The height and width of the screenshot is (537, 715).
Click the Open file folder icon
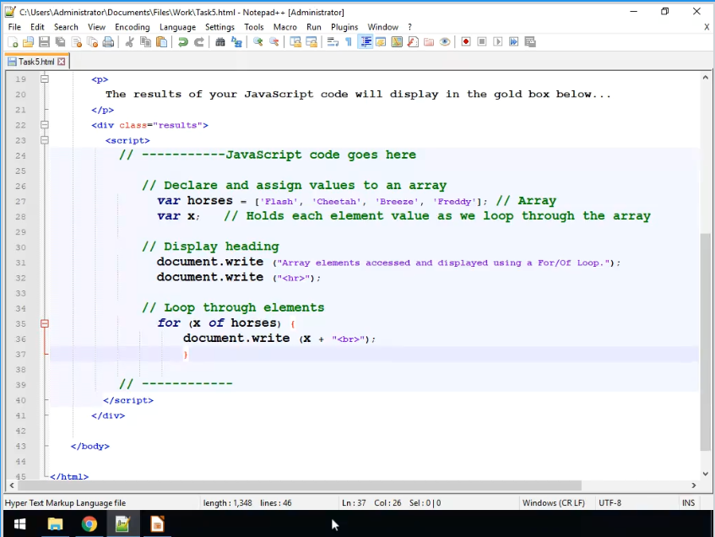click(28, 42)
